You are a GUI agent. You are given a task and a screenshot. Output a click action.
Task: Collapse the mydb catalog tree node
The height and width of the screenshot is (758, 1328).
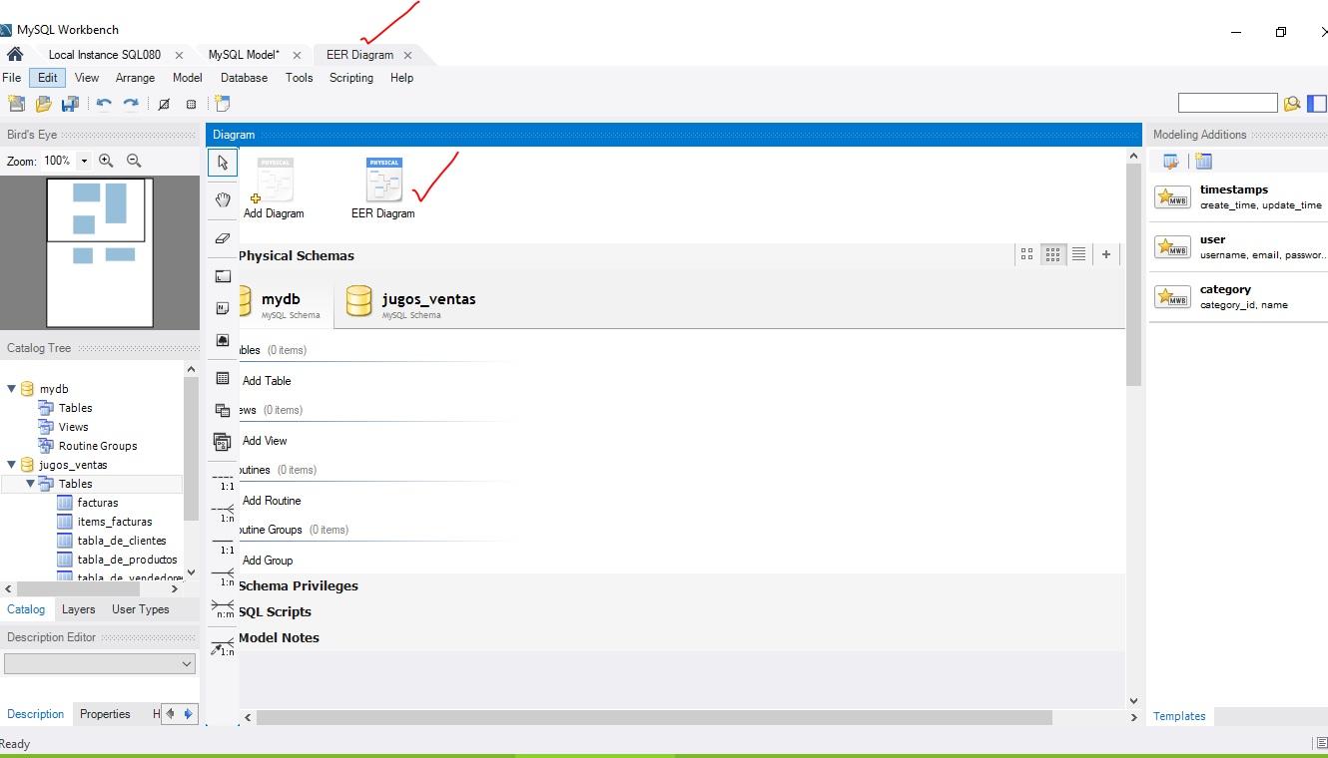point(12,389)
